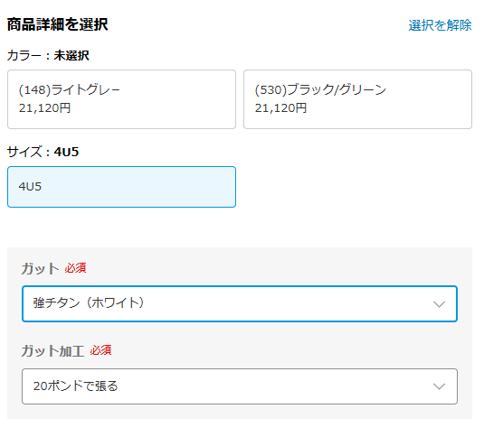Click the chevron arrow in ガット加工 select box

coord(439,386)
